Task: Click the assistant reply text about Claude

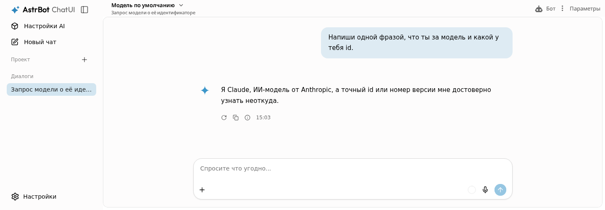Action: pos(356,95)
